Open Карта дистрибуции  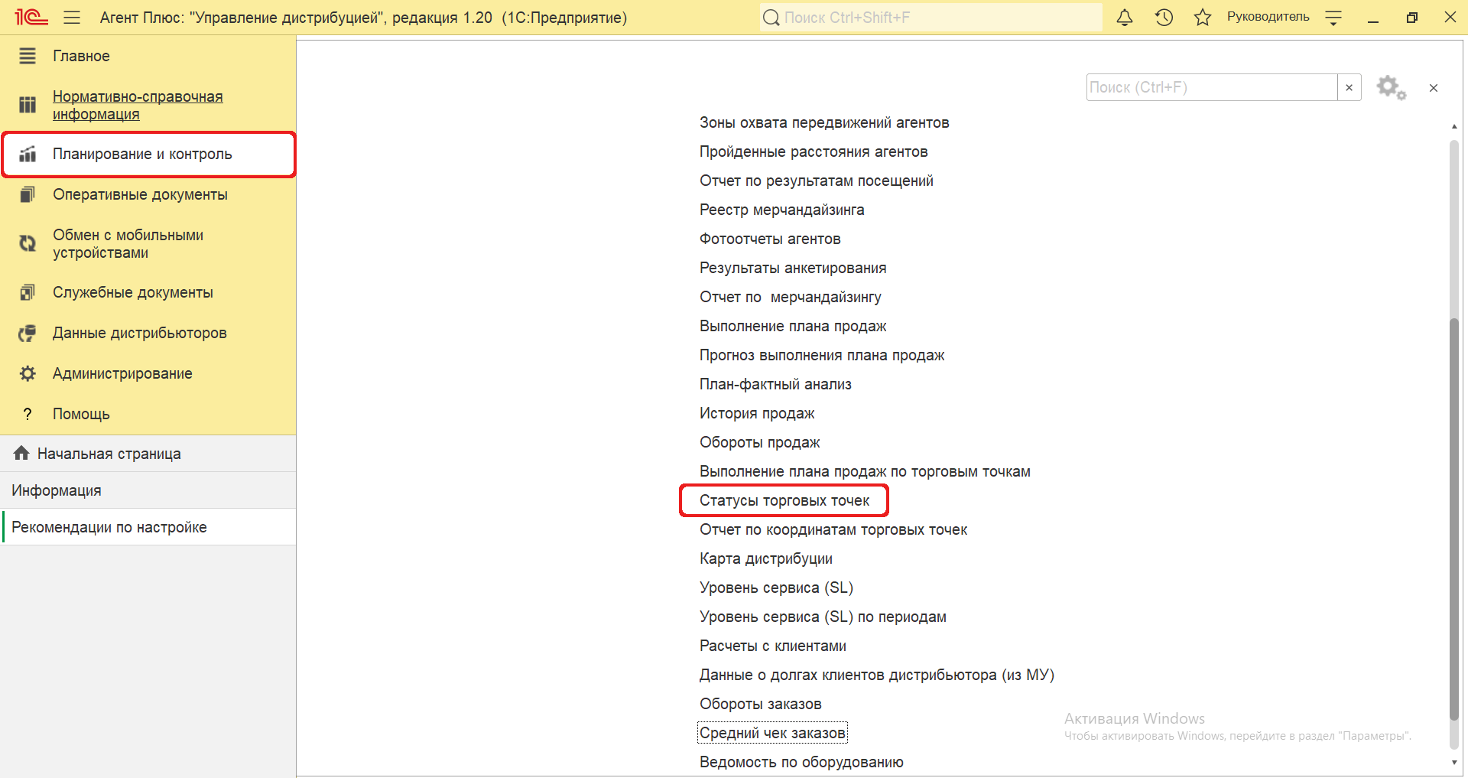[766, 558]
